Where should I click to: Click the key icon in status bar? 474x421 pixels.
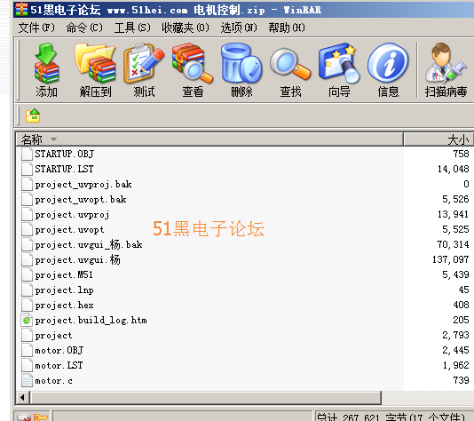(x=41, y=417)
